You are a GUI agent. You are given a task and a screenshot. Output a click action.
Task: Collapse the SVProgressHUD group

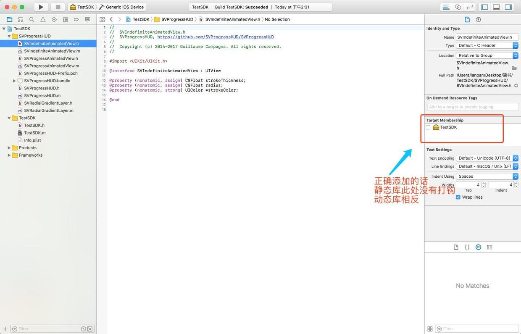tap(9, 36)
